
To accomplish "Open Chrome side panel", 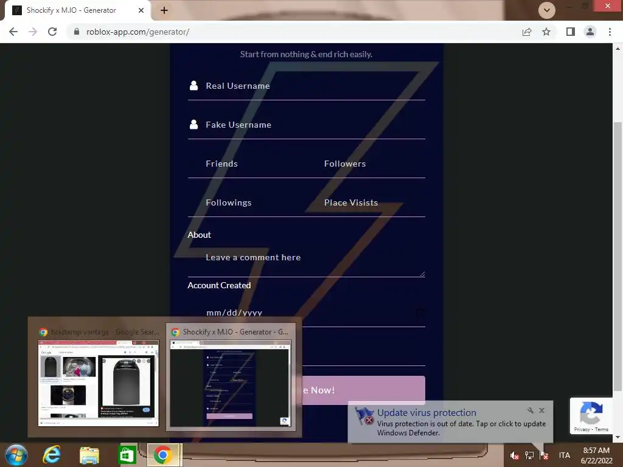I will (571, 32).
